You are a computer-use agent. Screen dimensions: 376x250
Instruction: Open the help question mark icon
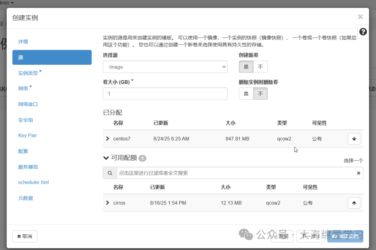coord(363,31)
